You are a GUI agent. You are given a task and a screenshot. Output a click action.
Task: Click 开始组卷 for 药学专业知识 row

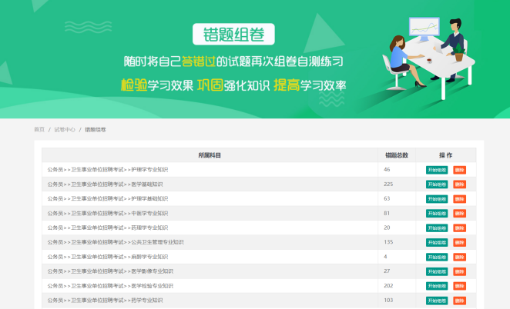pyautogui.click(x=437, y=301)
